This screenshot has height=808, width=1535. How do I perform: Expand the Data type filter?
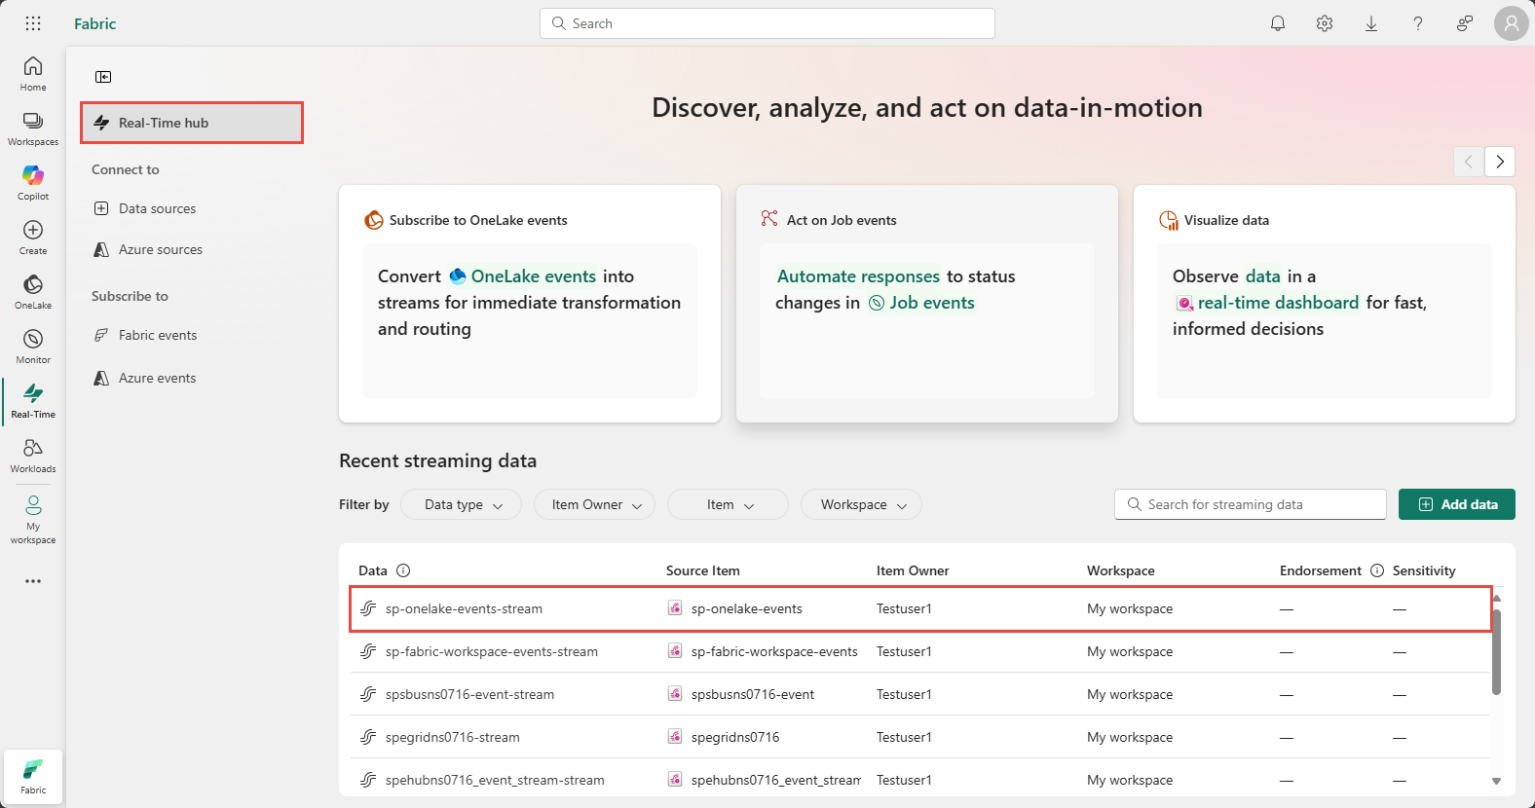[462, 504]
